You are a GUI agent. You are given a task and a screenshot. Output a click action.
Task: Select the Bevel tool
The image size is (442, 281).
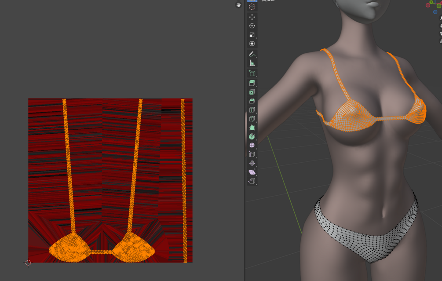pyautogui.click(x=252, y=101)
